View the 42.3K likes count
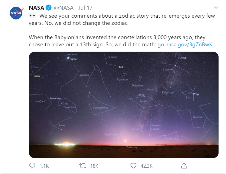226x174 pixels. tap(147, 166)
